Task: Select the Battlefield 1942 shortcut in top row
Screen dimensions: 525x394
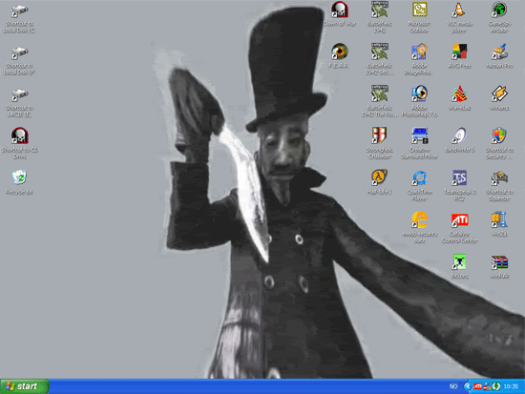Action: click(379, 10)
